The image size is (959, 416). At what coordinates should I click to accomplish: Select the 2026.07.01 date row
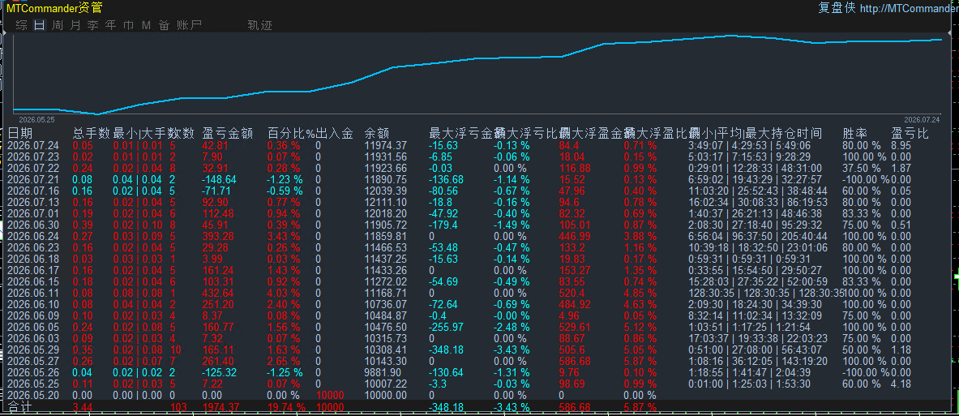[33, 213]
